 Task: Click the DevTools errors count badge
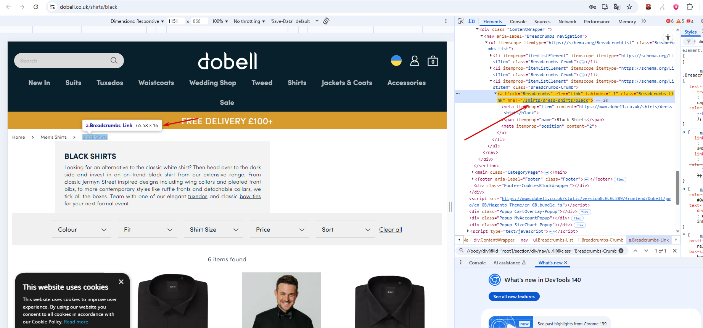pyautogui.click(x=670, y=21)
